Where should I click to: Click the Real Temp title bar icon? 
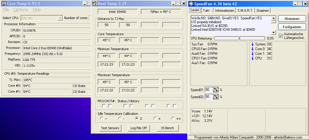pos(95,3)
